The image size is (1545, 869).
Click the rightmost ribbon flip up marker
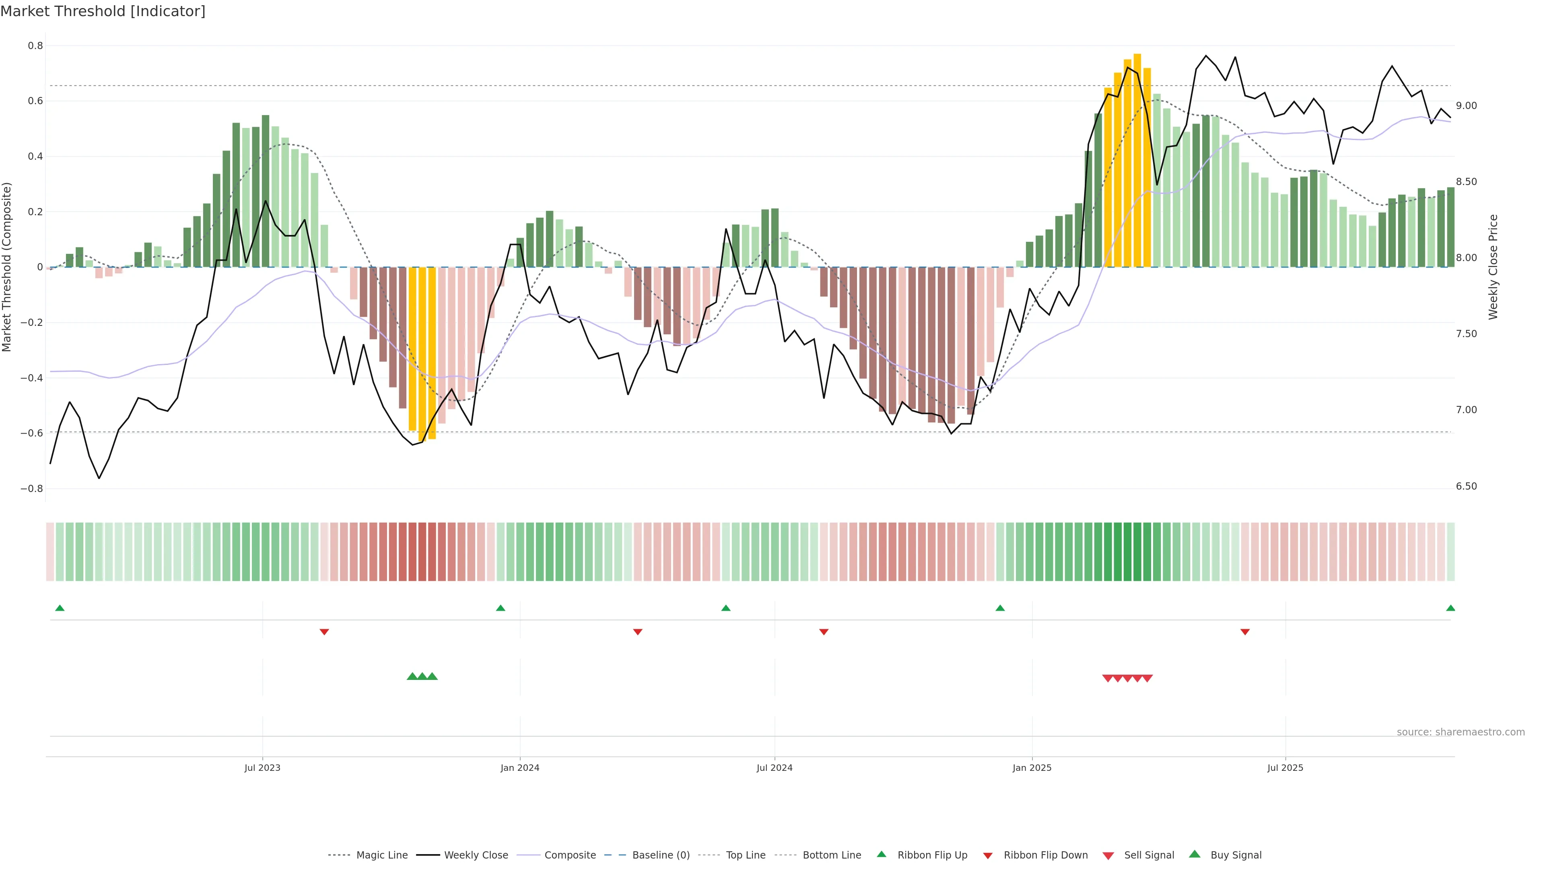click(1450, 608)
